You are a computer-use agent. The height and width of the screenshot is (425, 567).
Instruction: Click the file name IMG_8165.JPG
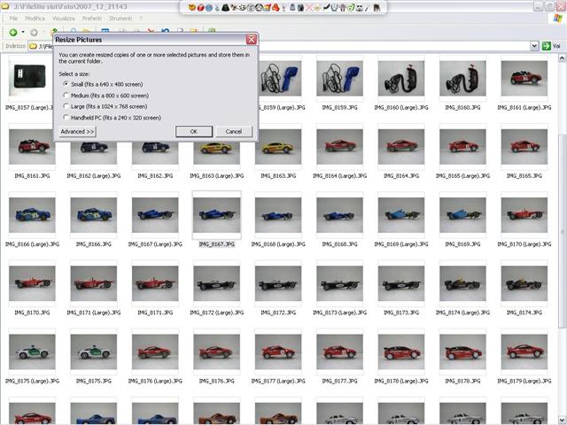[x=524, y=175]
